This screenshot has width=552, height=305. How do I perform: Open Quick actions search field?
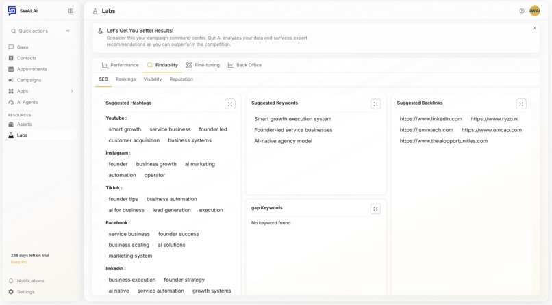point(41,31)
